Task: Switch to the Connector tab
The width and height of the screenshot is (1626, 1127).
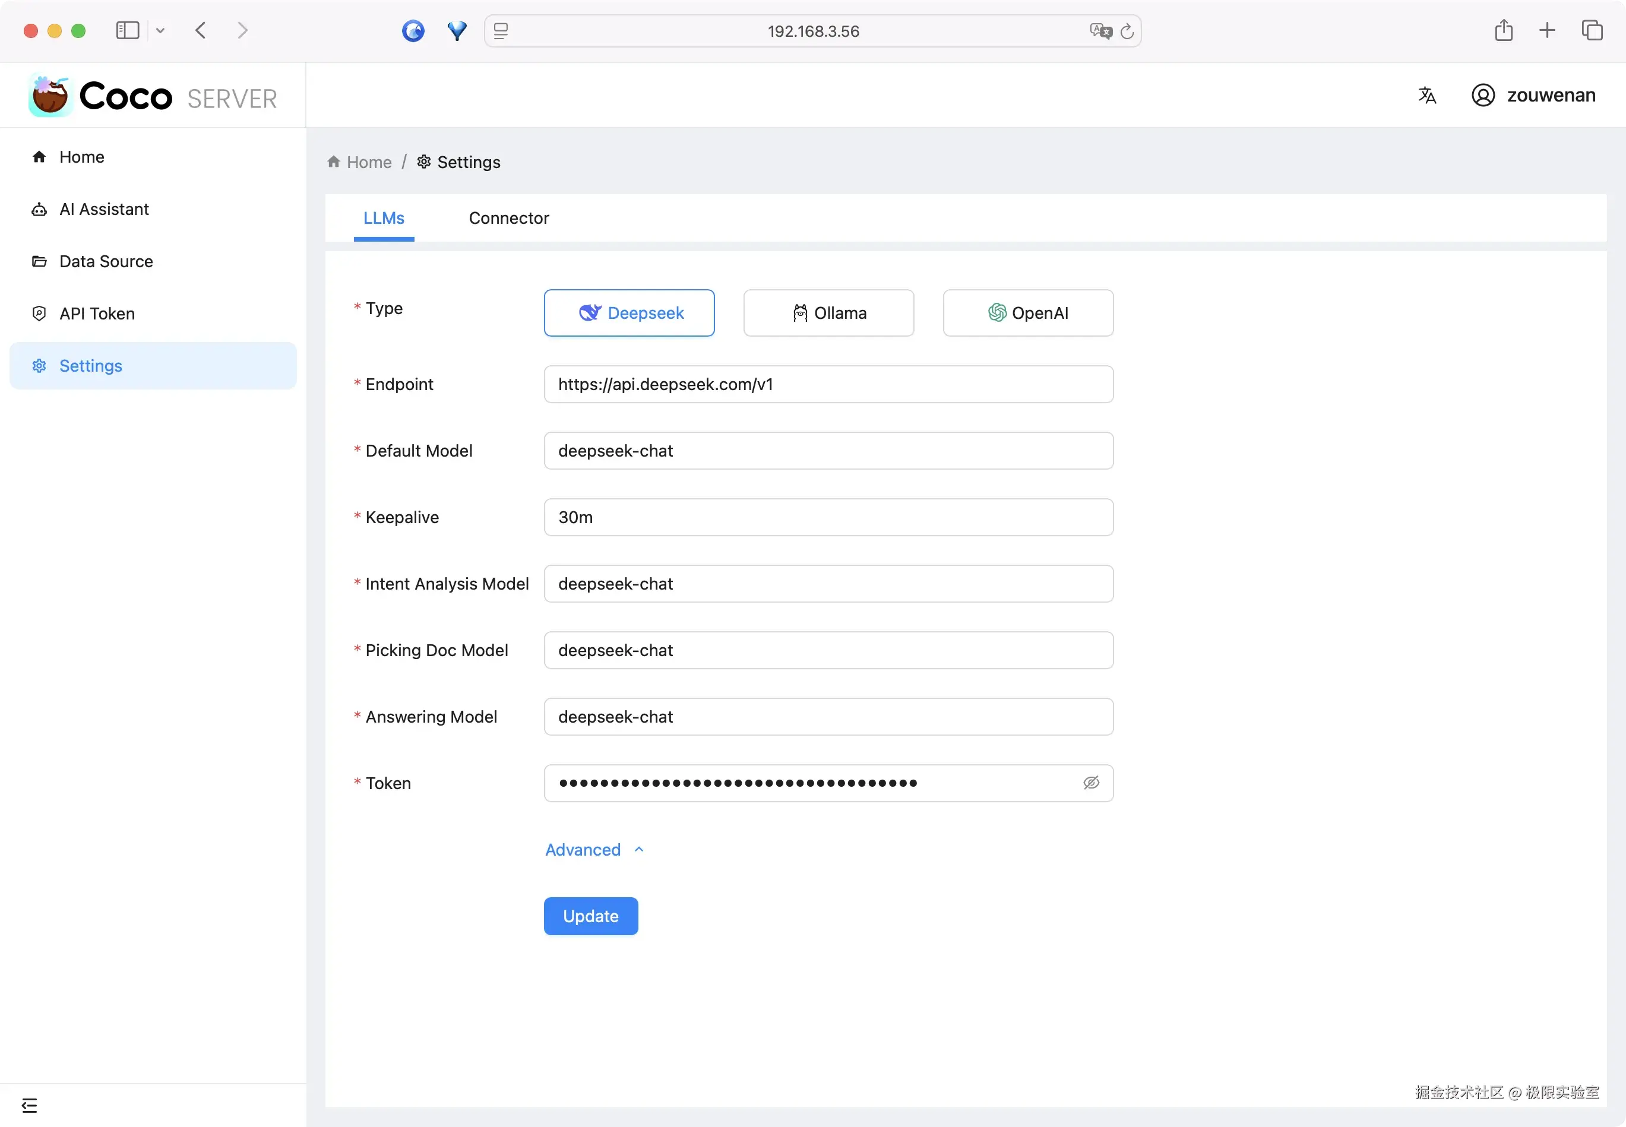Action: pos(508,218)
